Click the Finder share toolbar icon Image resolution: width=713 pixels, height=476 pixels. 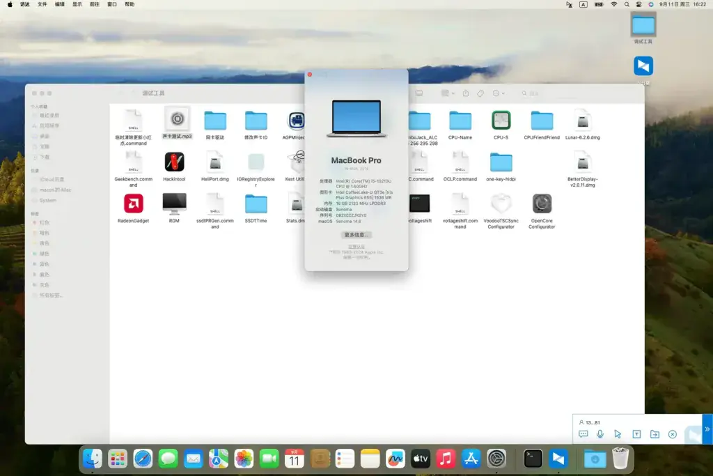(x=466, y=93)
